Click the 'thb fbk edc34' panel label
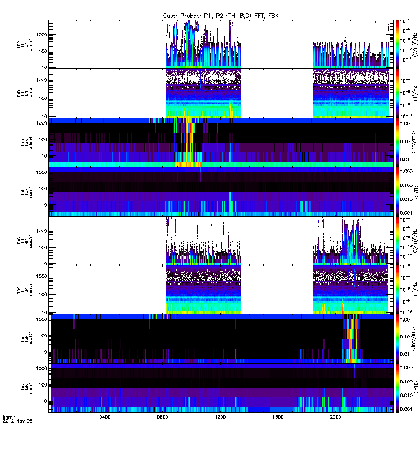Screen dimensions: 420x449 27,143
